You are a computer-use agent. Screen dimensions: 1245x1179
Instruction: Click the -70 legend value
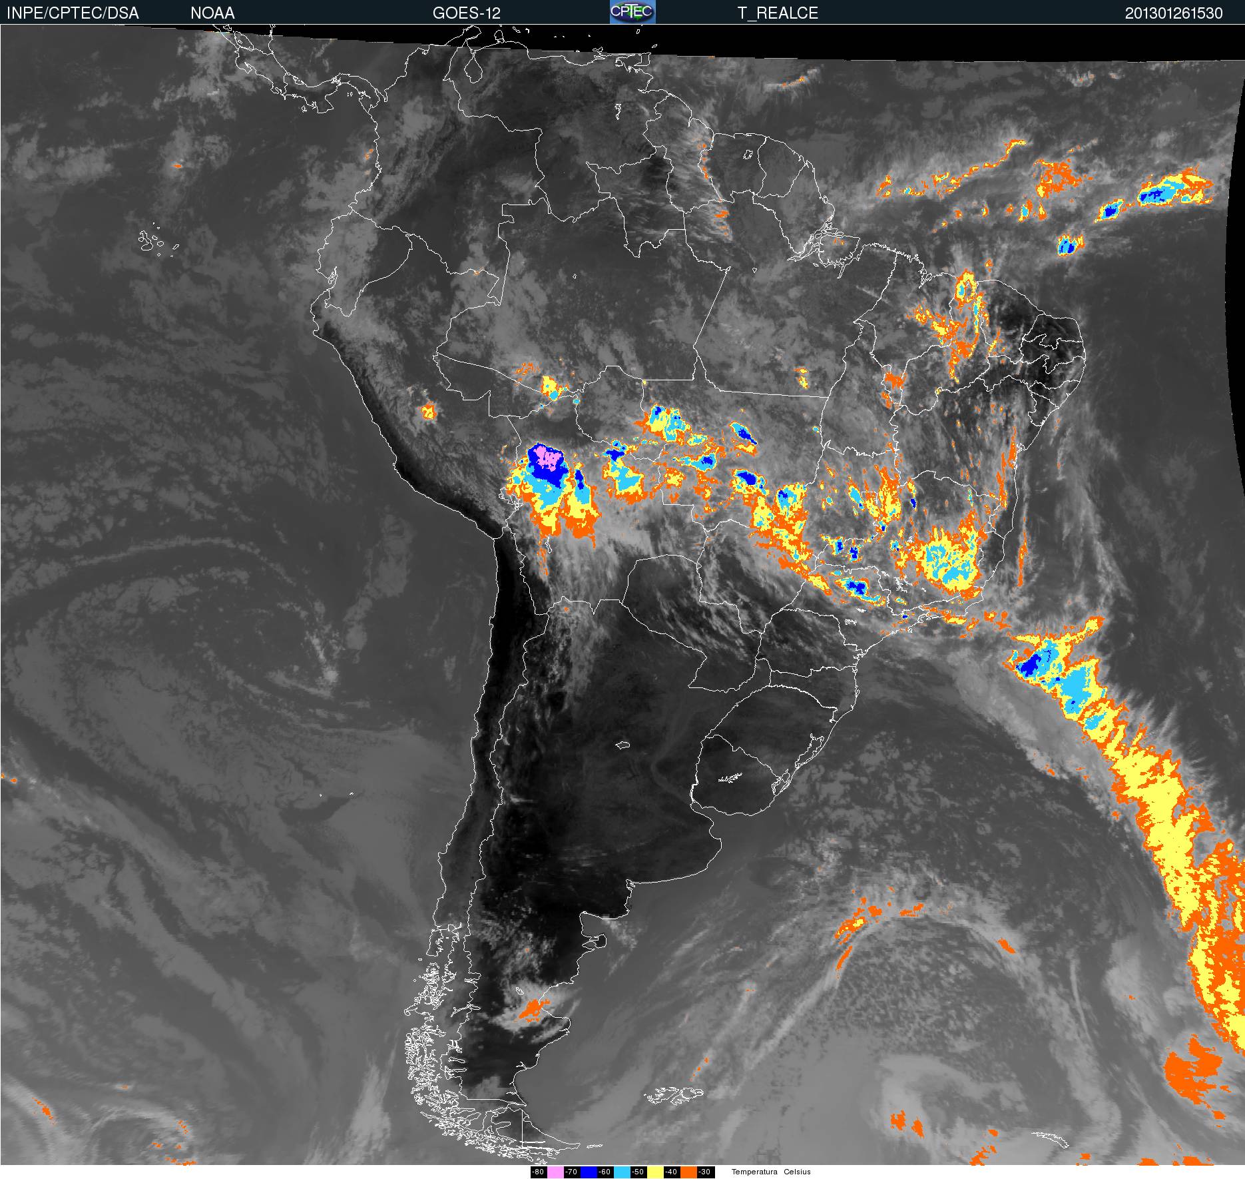[572, 1172]
